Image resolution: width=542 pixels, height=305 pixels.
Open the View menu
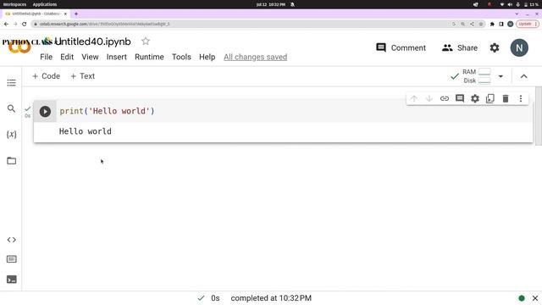(90, 57)
